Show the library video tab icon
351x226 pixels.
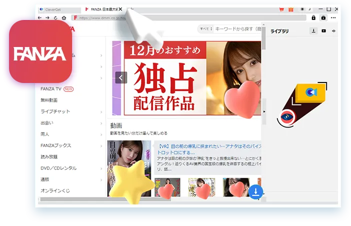pyautogui.click(x=323, y=31)
